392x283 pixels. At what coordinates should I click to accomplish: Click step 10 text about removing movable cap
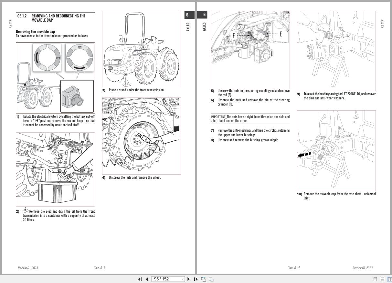(340, 196)
